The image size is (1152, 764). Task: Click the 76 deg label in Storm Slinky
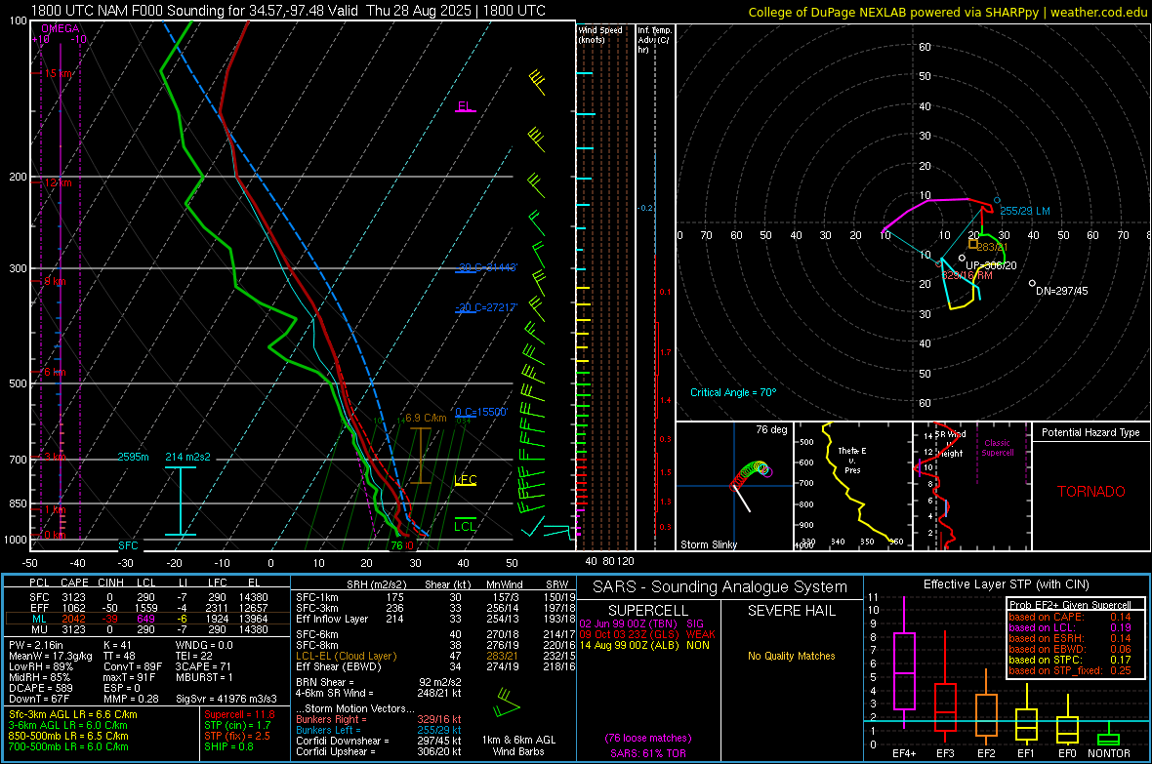[x=771, y=429]
